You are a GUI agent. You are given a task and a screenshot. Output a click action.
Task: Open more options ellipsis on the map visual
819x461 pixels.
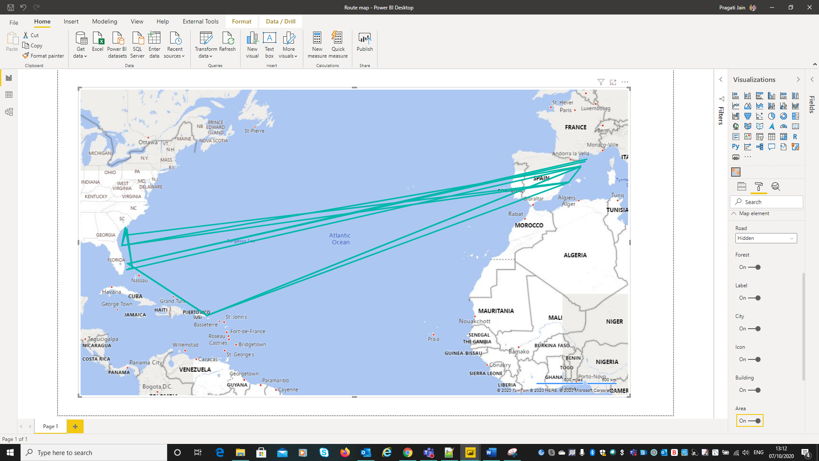point(625,82)
